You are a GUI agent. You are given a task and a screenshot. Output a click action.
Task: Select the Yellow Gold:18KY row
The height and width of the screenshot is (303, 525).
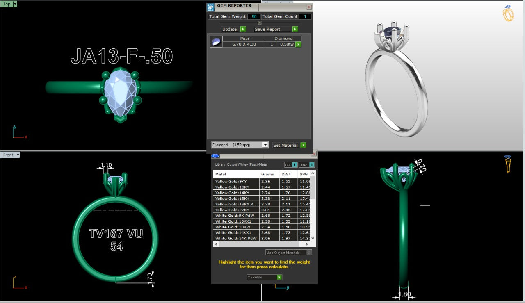(262, 198)
